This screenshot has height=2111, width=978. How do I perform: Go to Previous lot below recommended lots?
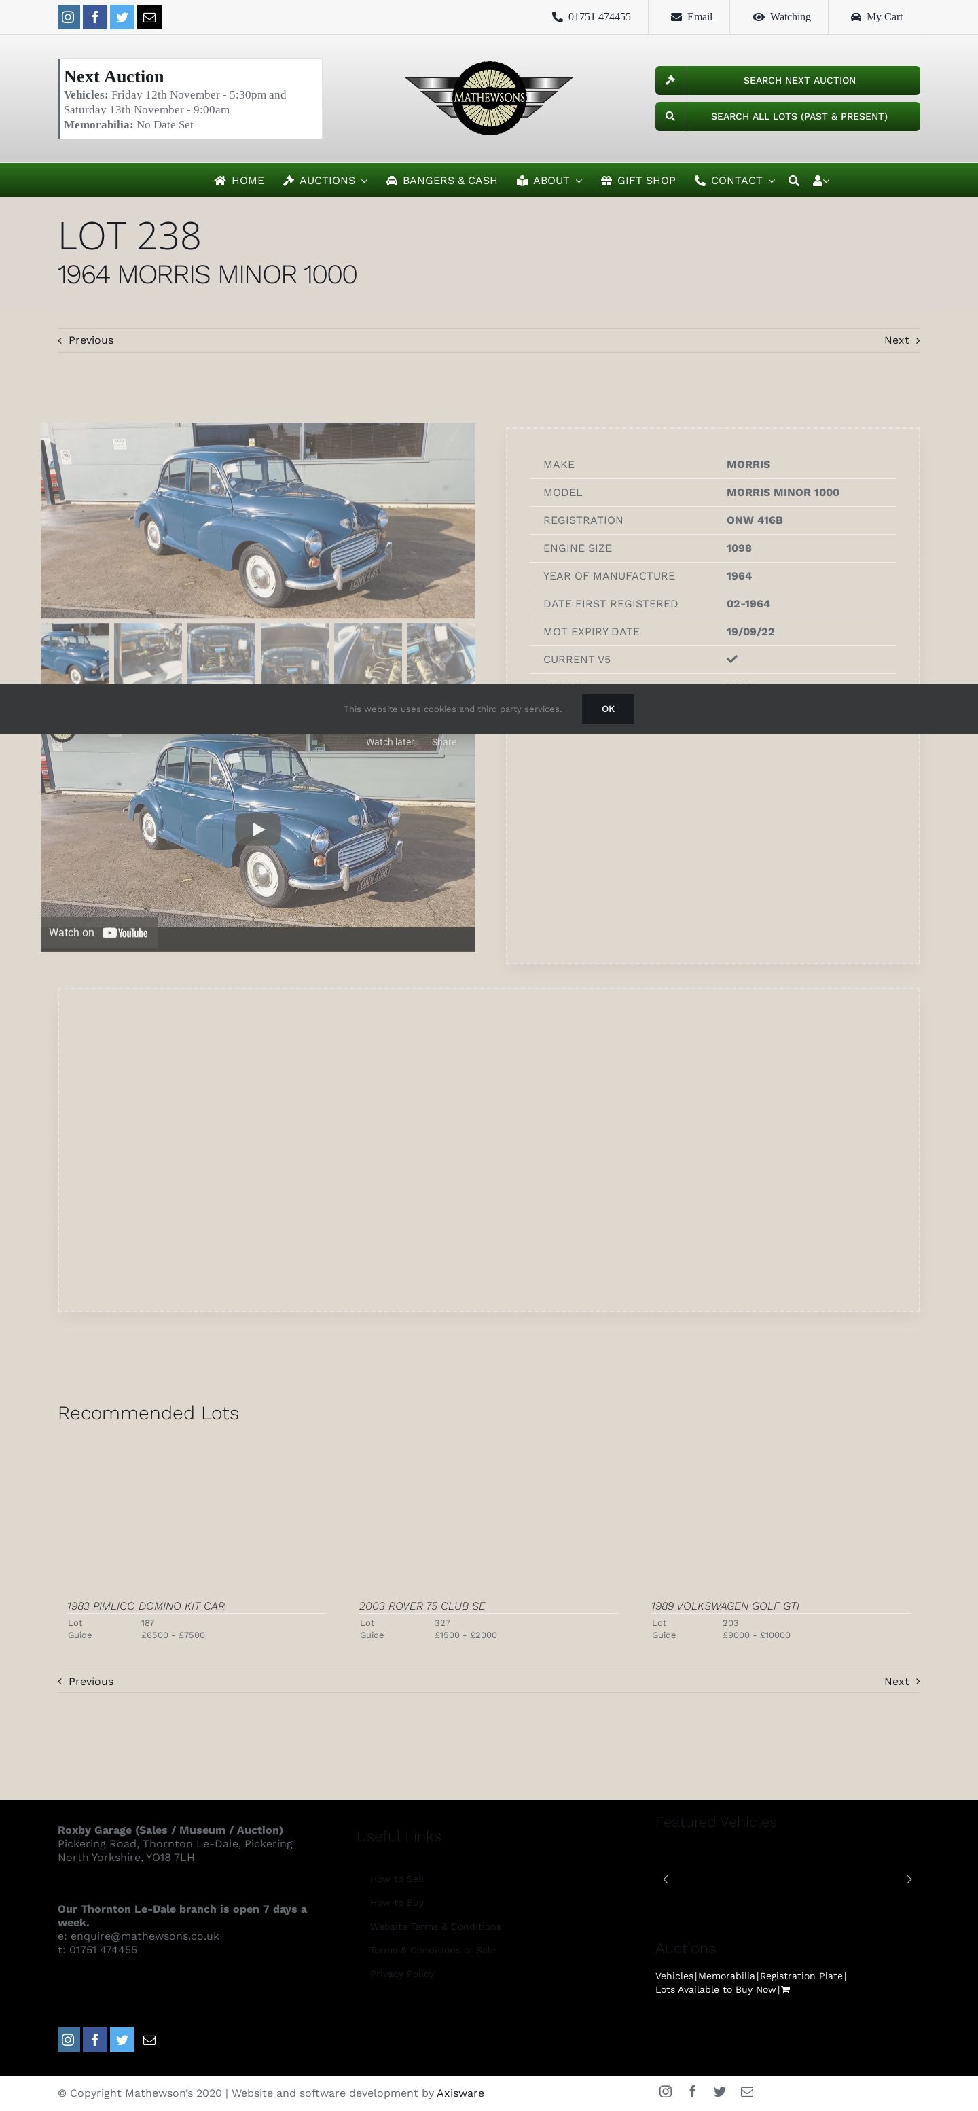(x=86, y=1681)
